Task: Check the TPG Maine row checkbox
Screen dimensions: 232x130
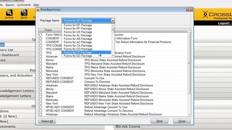Action: (x=40, y=68)
